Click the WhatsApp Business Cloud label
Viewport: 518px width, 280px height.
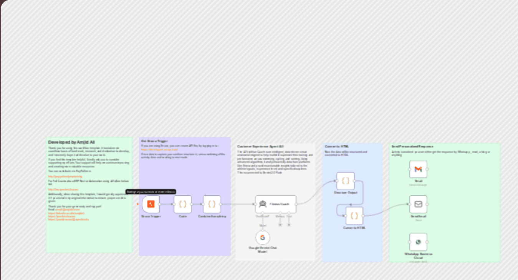tap(418, 256)
